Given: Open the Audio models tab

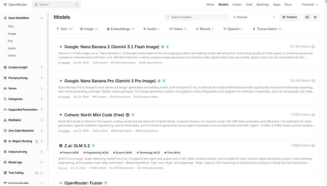Looking at the screenshot, I should pos(151,29).
